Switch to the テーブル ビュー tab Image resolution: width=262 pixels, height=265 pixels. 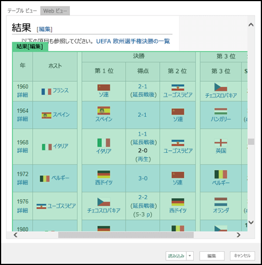coord(22,11)
